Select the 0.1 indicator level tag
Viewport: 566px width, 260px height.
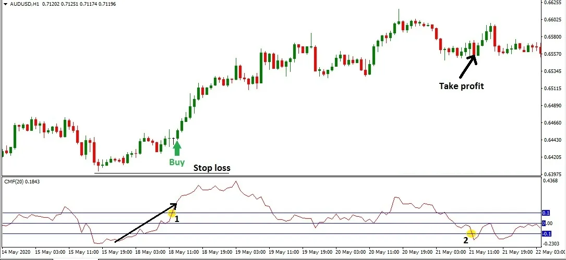pos(546,213)
